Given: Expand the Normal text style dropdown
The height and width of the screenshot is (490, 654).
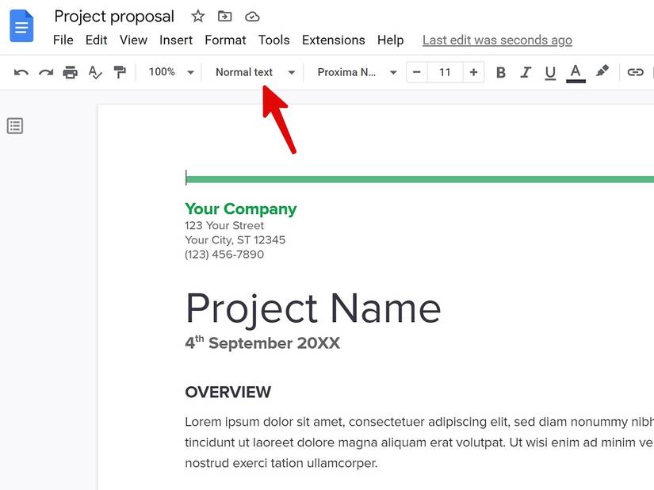Looking at the screenshot, I should coord(254,72).
